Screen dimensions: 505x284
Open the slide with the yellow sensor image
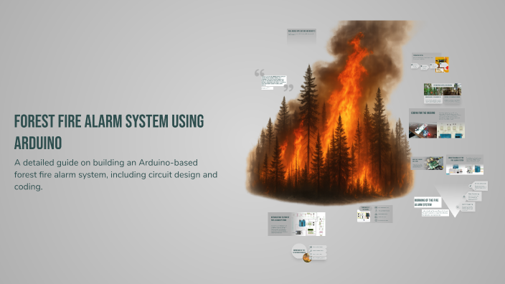click(x=430, y=63)
